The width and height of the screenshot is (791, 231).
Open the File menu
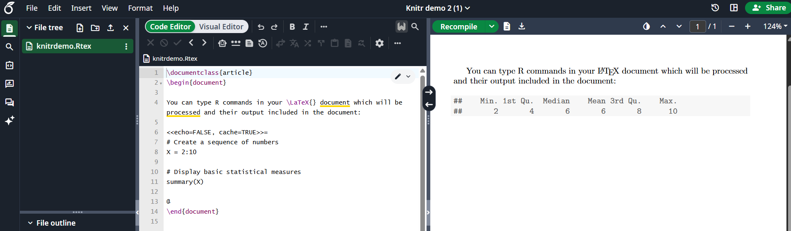pos(32,8)
